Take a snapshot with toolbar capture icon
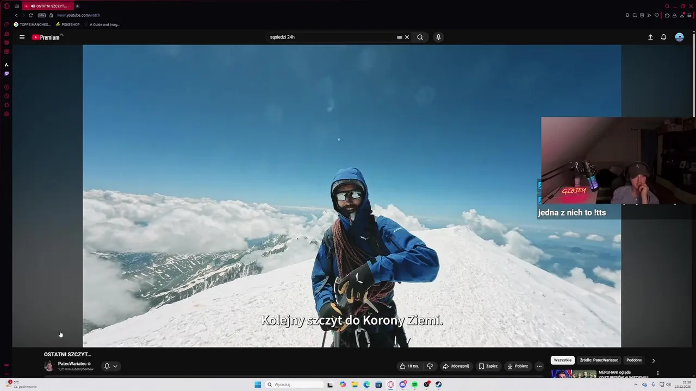 [x=635, y=15]
